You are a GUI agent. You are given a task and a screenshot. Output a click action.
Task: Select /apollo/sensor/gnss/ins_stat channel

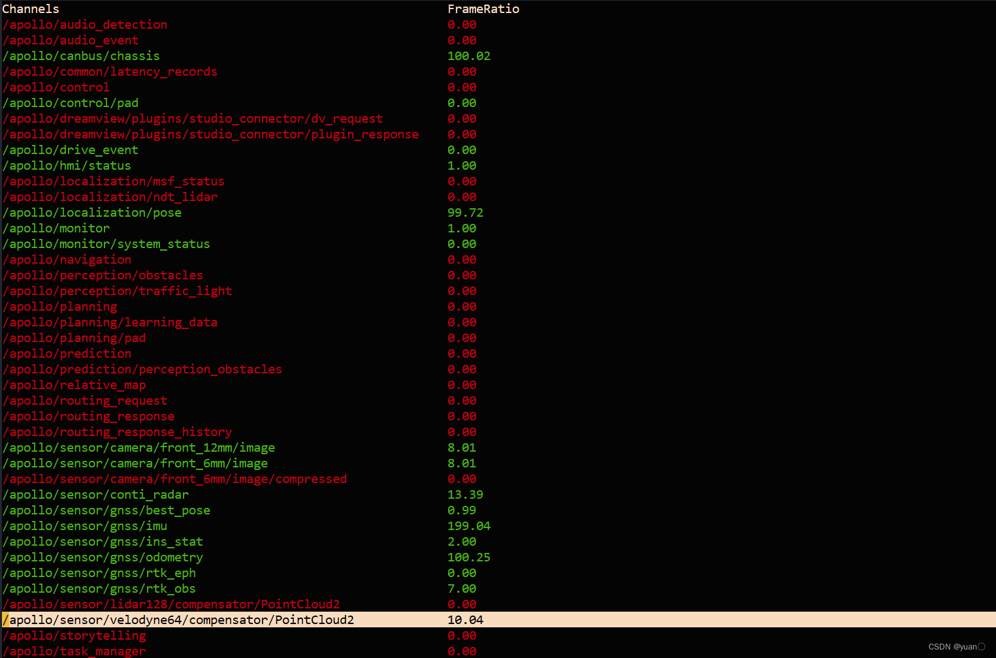tap(103, 542)
